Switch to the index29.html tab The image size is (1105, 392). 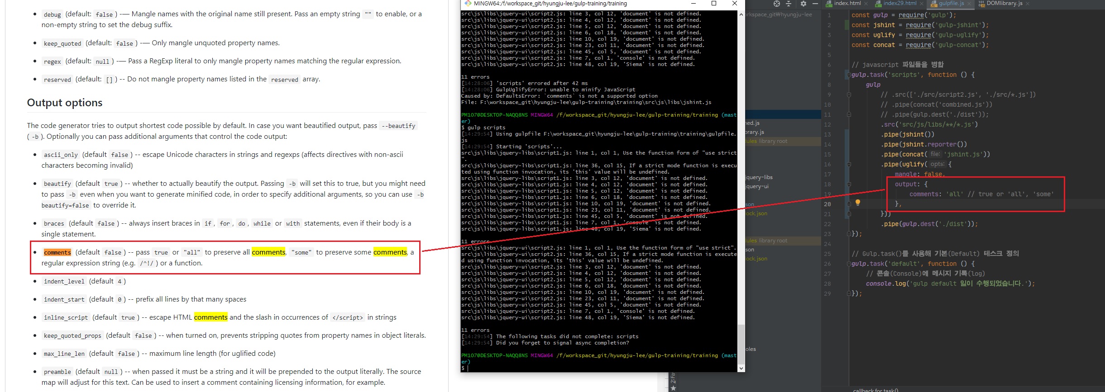899,4
